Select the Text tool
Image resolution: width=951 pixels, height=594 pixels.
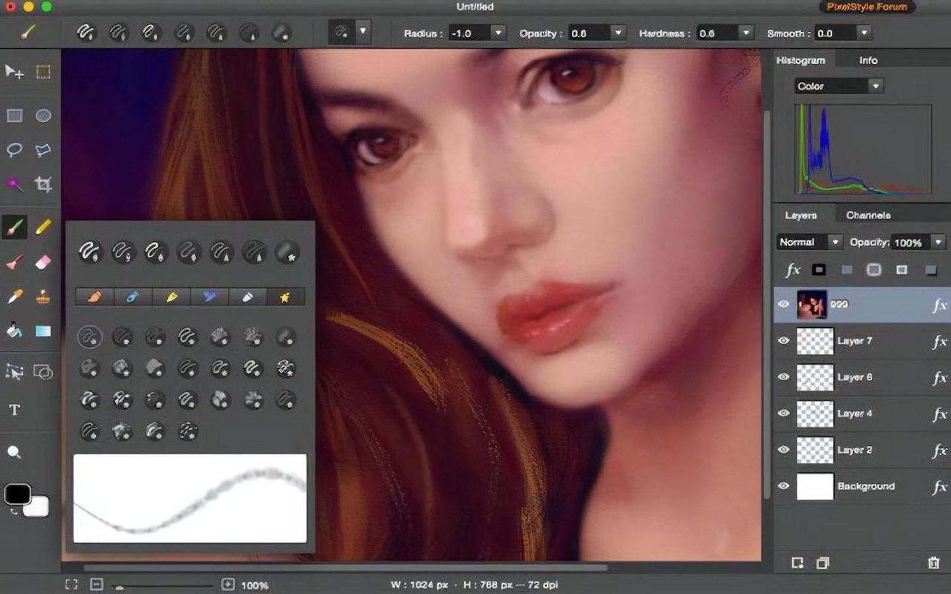click(x=14, y=410)
